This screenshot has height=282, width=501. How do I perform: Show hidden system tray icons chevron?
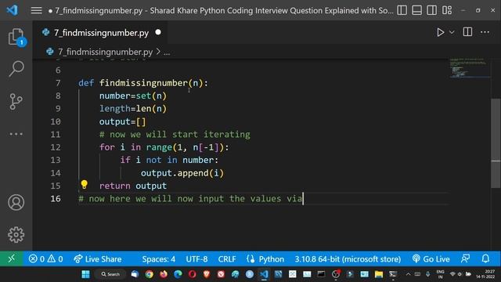pos(408,274)
